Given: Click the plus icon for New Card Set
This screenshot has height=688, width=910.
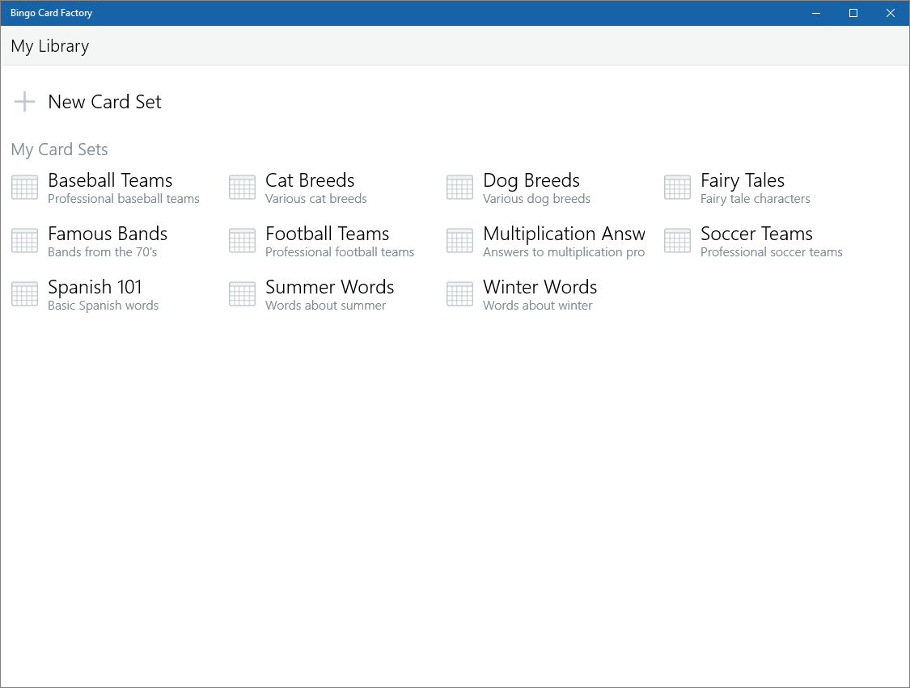Looking at the screenshot, I should (24, 102).
